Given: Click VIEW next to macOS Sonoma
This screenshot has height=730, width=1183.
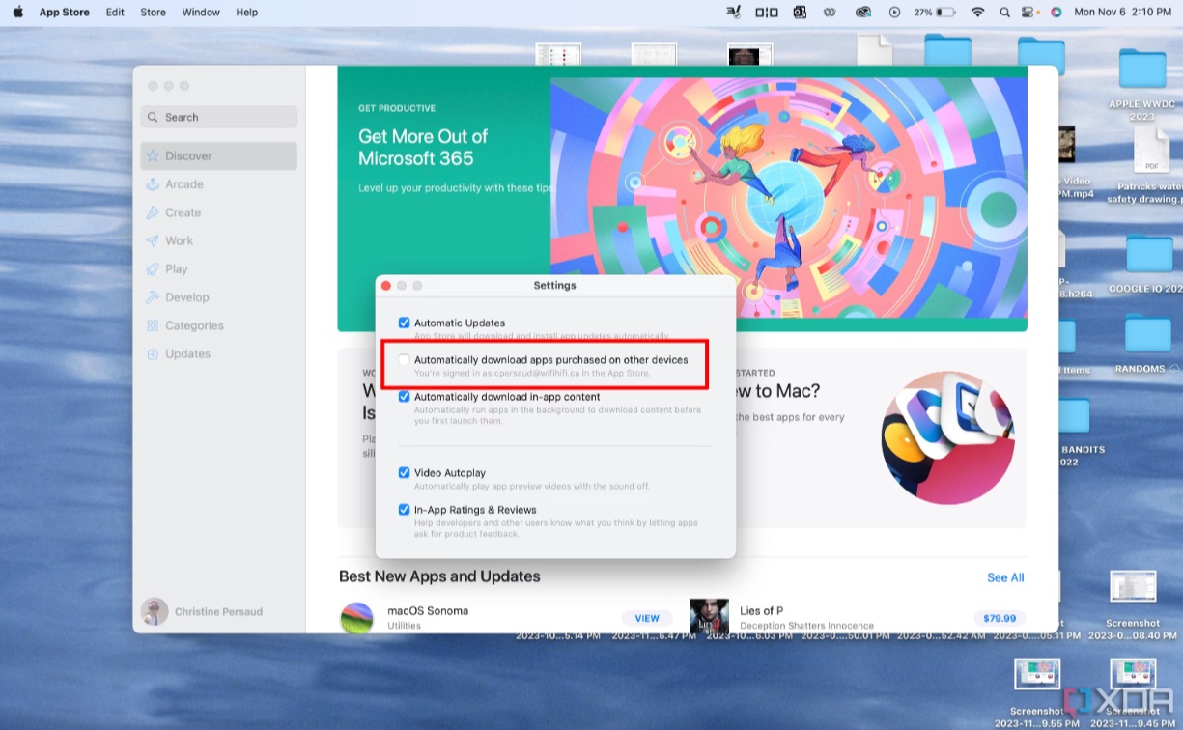Looking at the screenshot, I should (646, 618).
